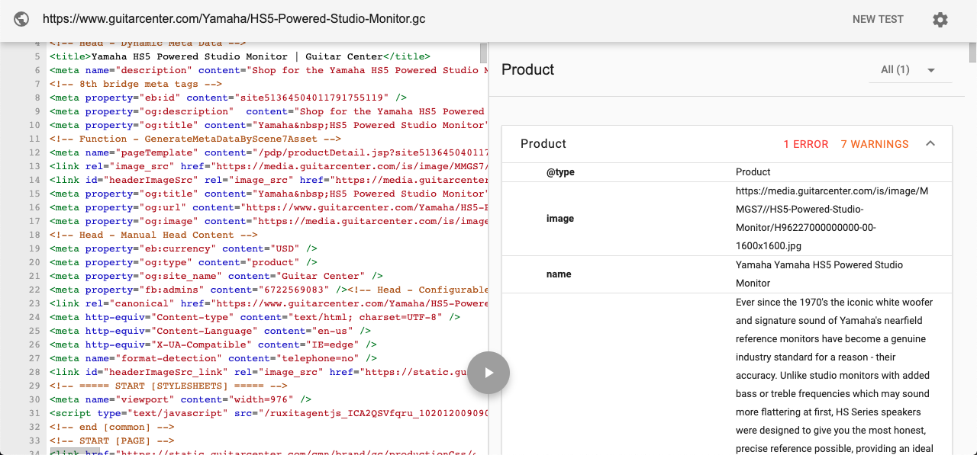Click the eb:currency USD line

[x=183, y=248]
